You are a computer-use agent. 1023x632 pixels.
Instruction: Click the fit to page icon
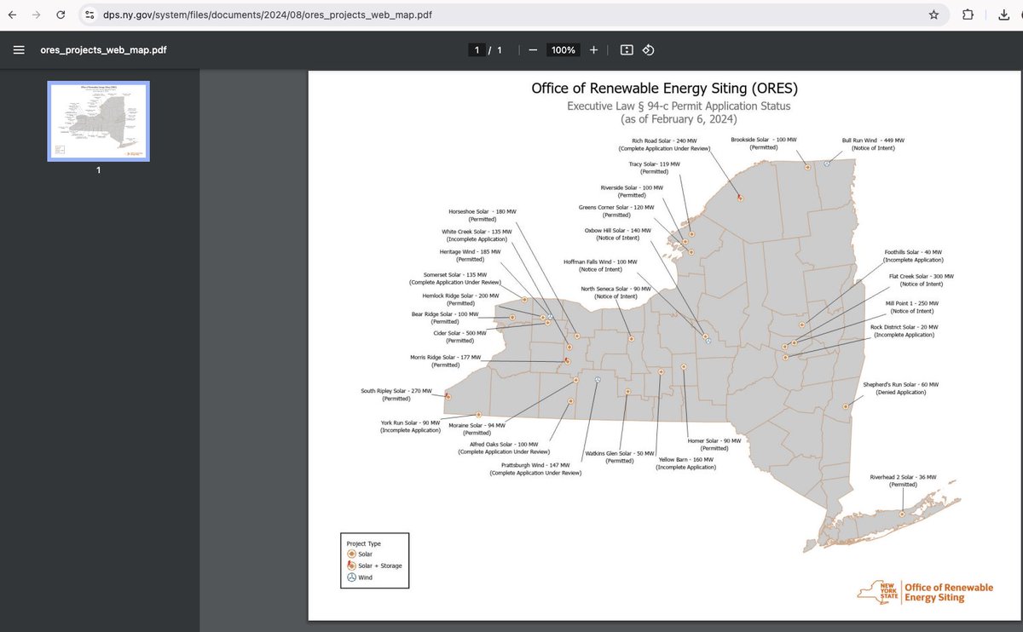[x=627, y=50]
